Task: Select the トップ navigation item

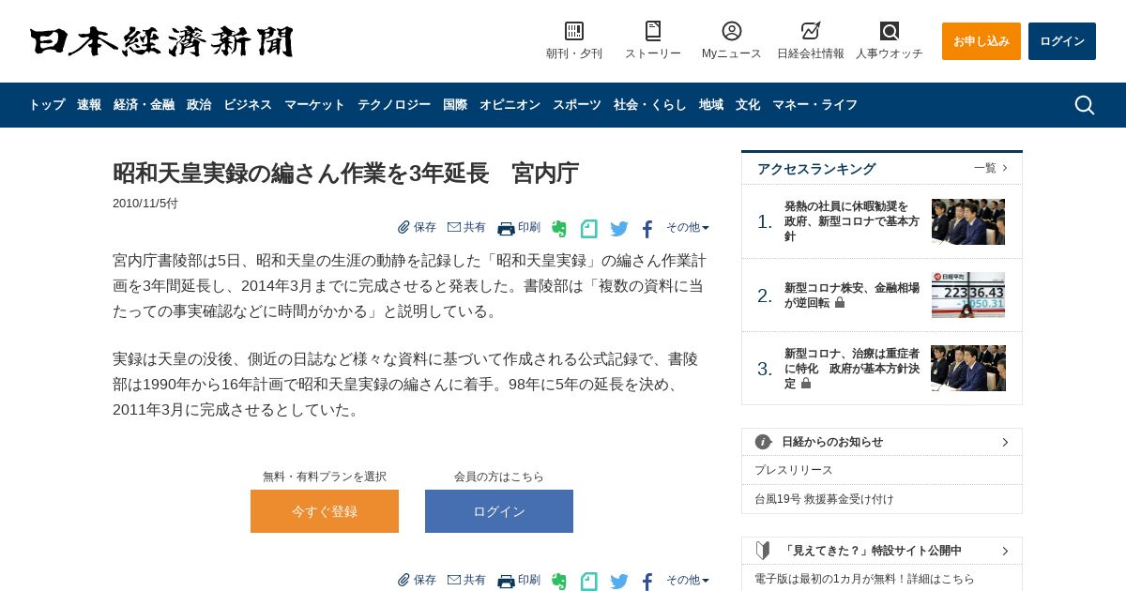Action: tap(47, 105)
